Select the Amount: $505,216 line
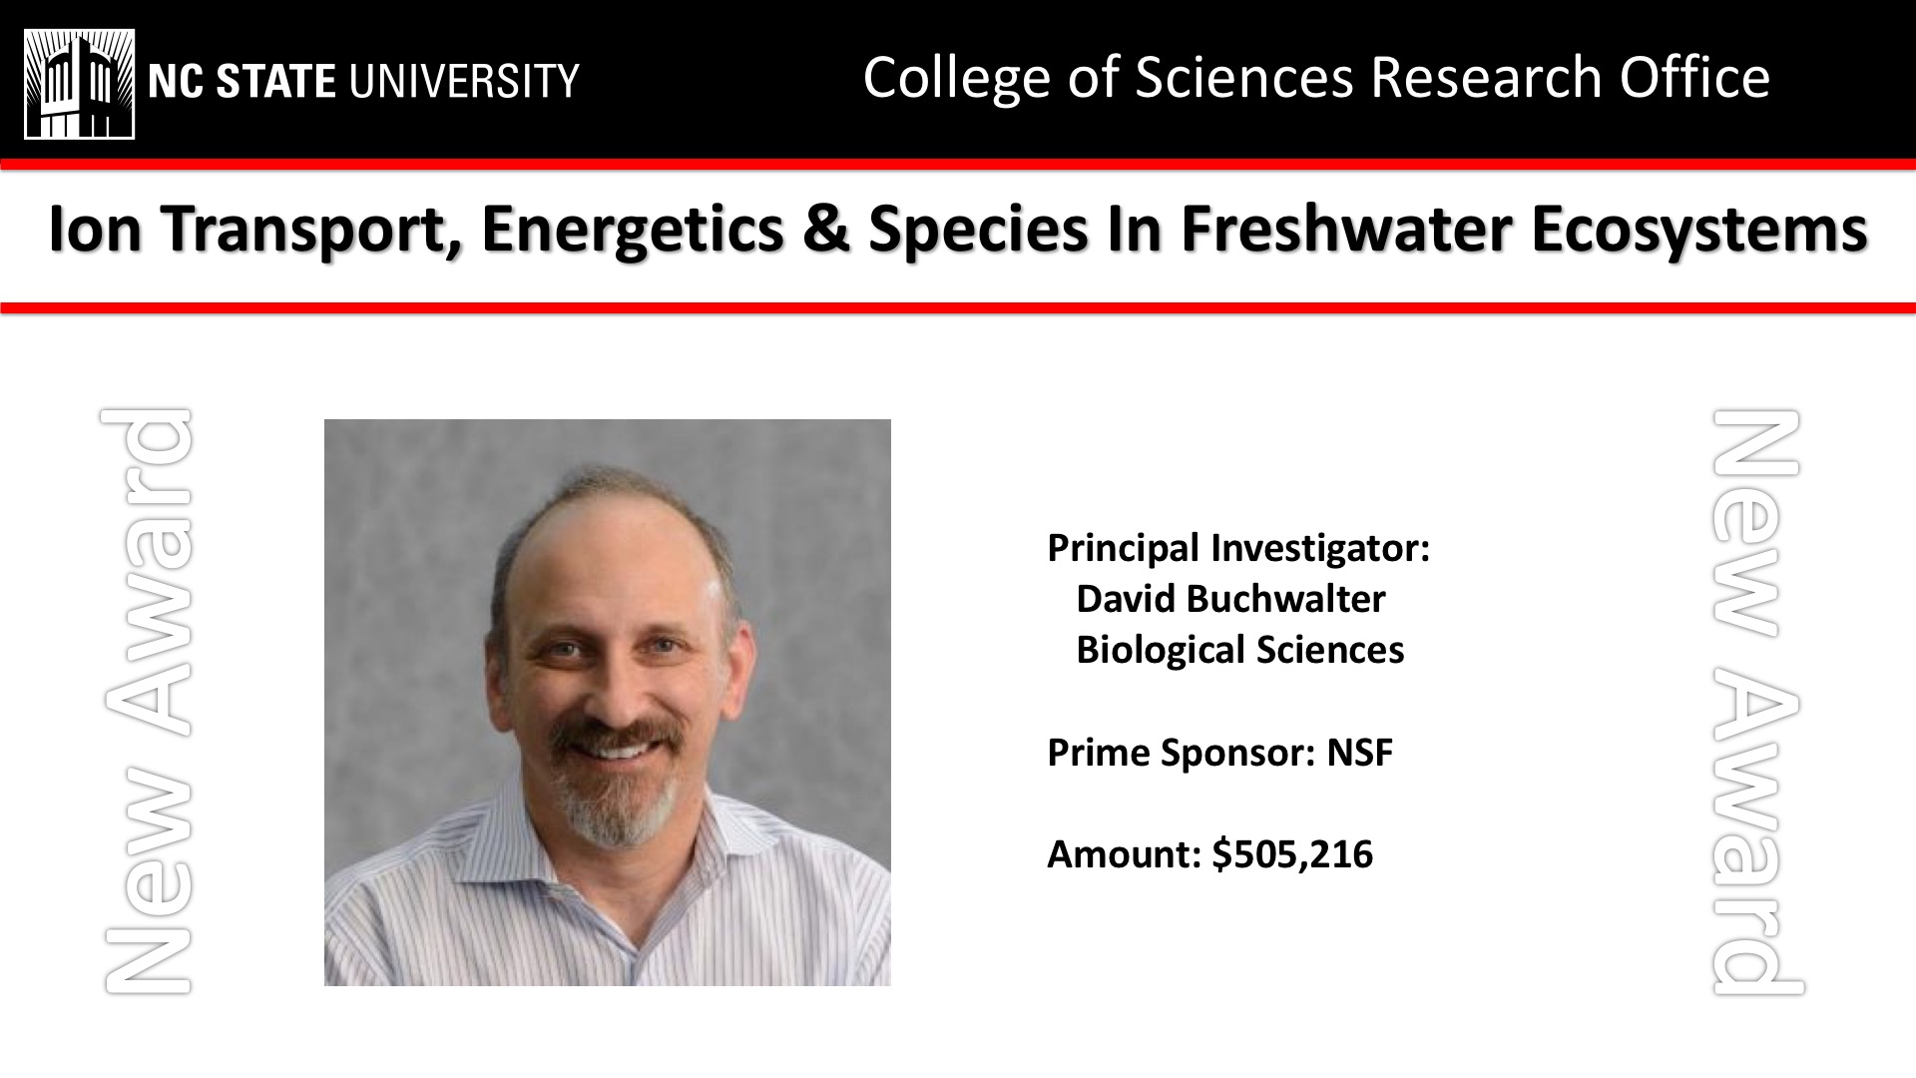The height and width of the screenshot is (1078, 1916). coord(1210,854)
